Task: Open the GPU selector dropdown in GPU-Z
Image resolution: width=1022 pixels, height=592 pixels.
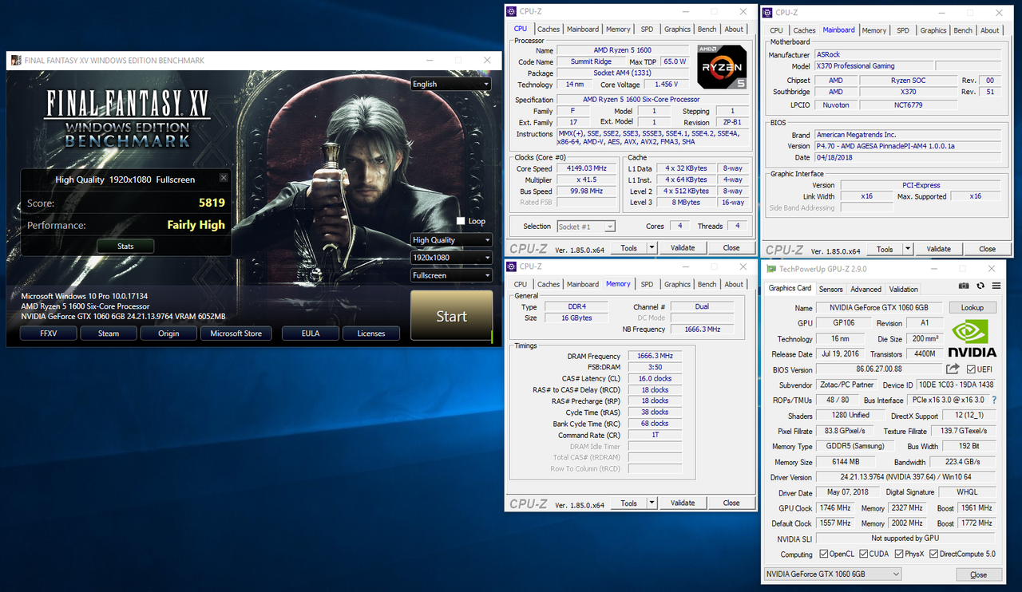Action: coord(832,574)
